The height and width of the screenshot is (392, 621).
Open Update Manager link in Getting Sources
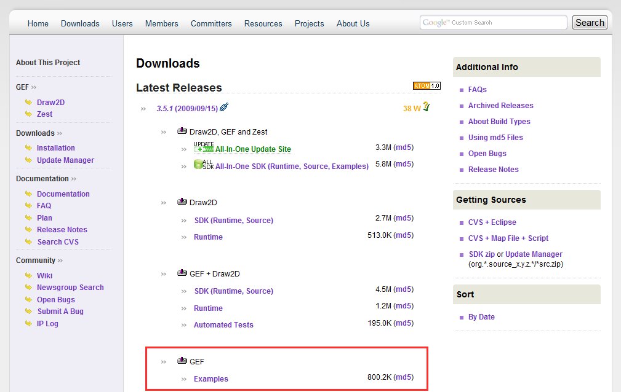(x=534, y=254)
